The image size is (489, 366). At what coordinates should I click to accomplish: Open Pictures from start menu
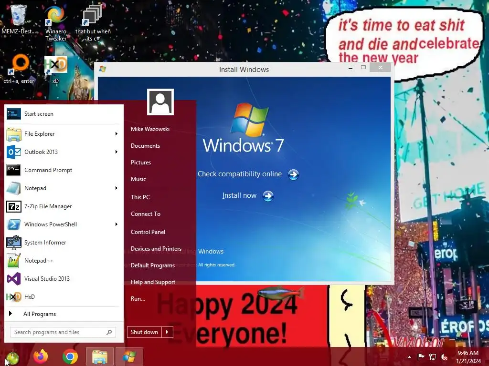click(x=141, y=163)
